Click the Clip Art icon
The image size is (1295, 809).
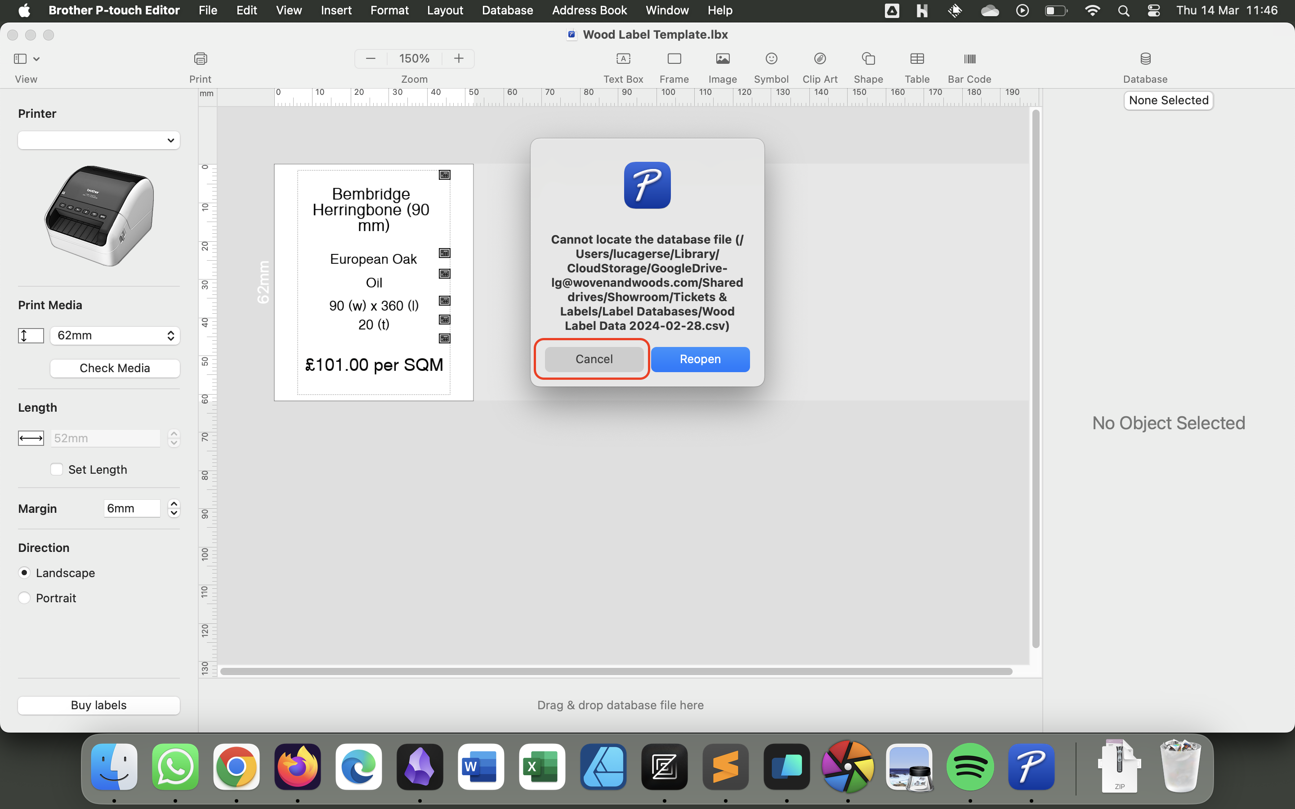[819, 59]
